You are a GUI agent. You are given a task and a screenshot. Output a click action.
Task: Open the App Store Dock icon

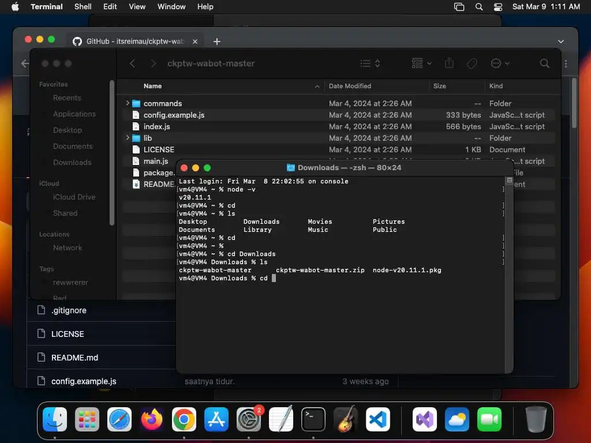click(216, 419)
